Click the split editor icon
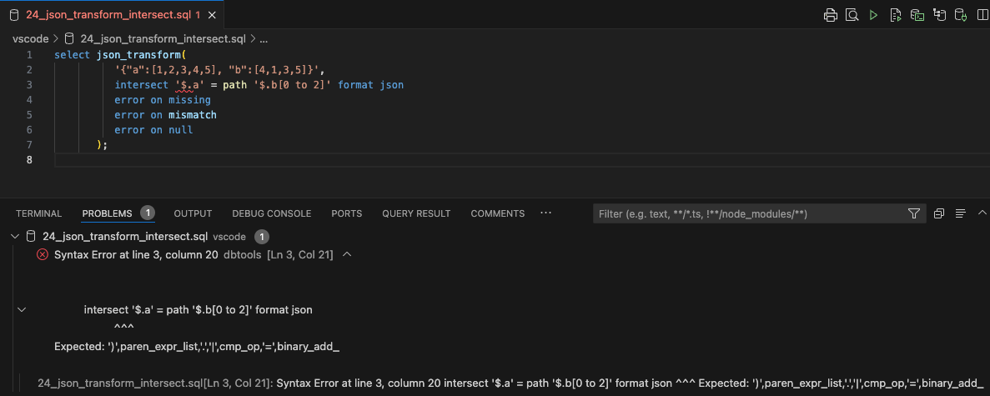Image resolution: width=990 pixels, height=396 pixels. pyautogui.click(x=981, y=15)
